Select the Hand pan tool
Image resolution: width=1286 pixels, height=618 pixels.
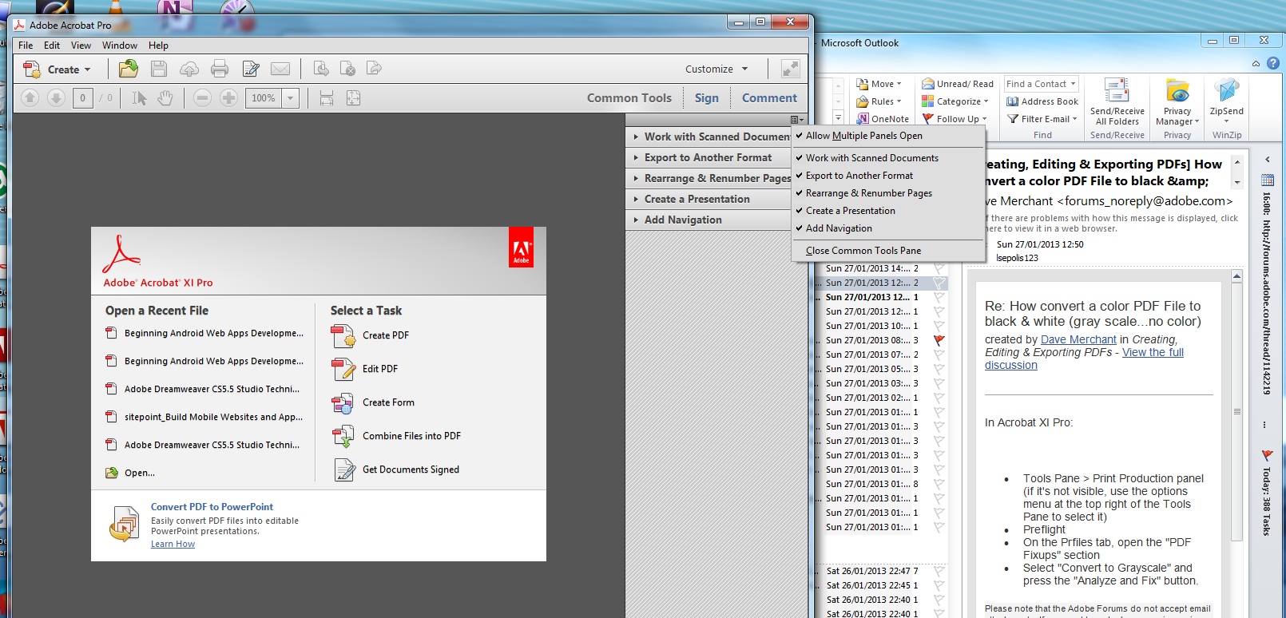pyautogui.click(x=165, y=98)
